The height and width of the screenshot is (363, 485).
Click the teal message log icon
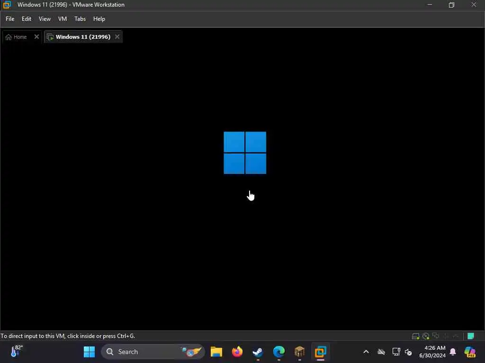[471, 336]
